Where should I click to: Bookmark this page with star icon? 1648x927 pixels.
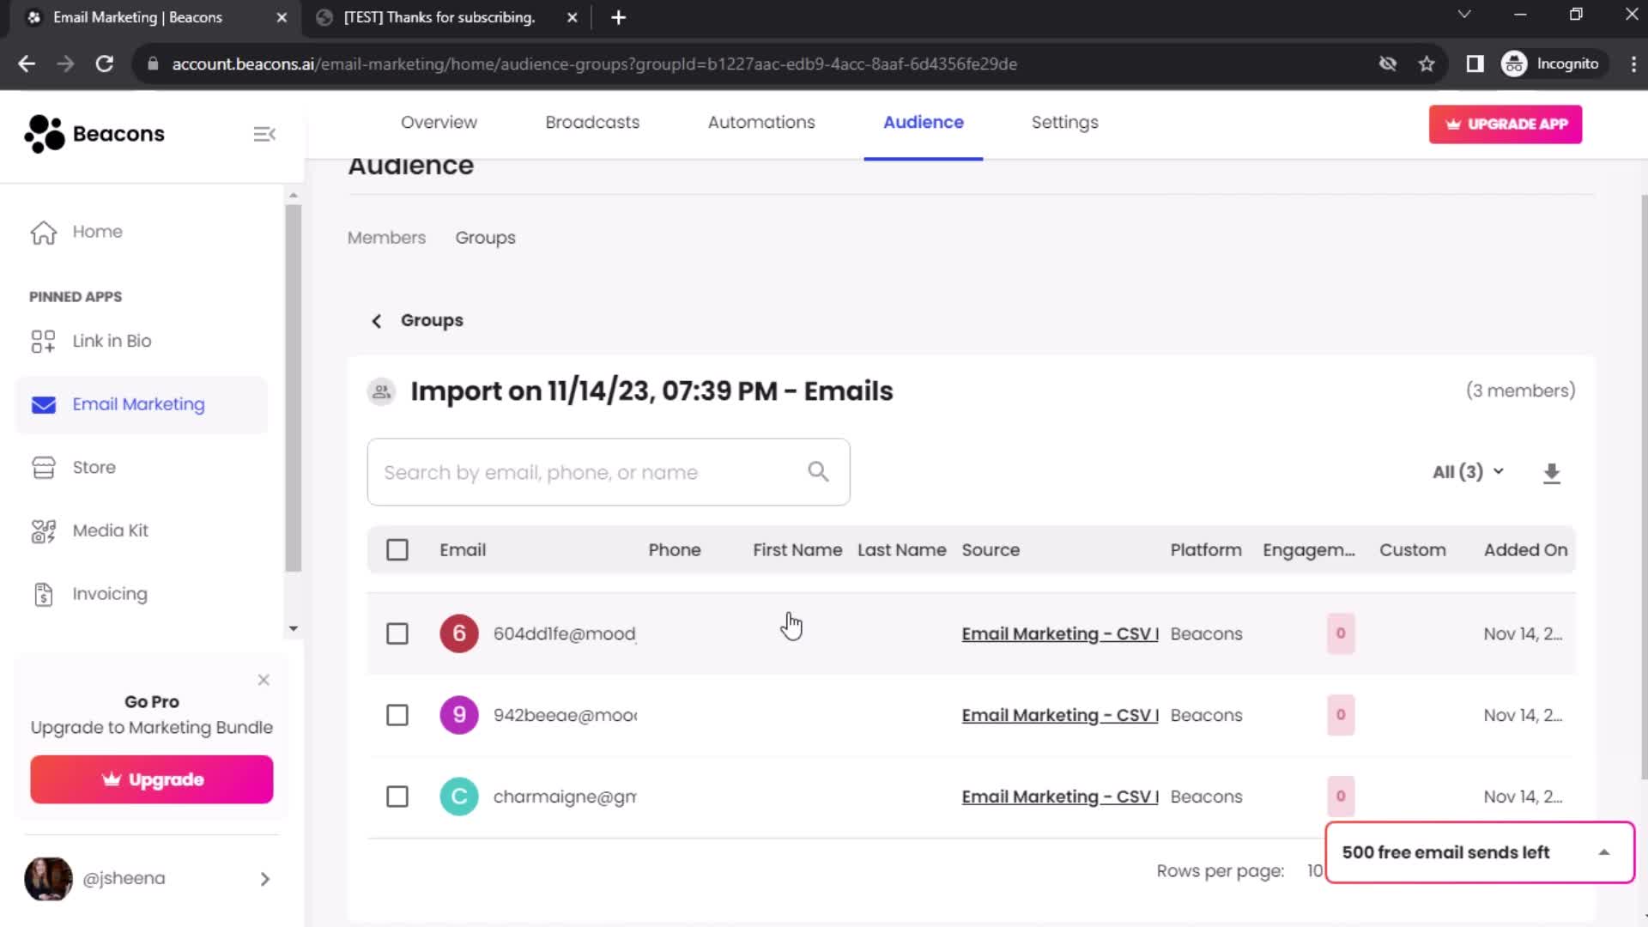click(1427, 64)
